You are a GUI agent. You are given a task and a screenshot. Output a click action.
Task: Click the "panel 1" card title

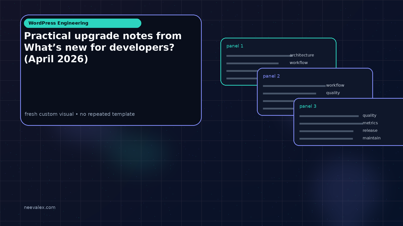click(x=235, y=46)
